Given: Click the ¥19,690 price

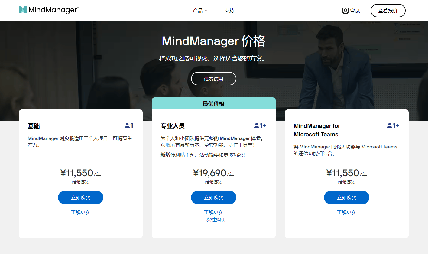Looking at the screenshot, I should (x=210, y=173).
